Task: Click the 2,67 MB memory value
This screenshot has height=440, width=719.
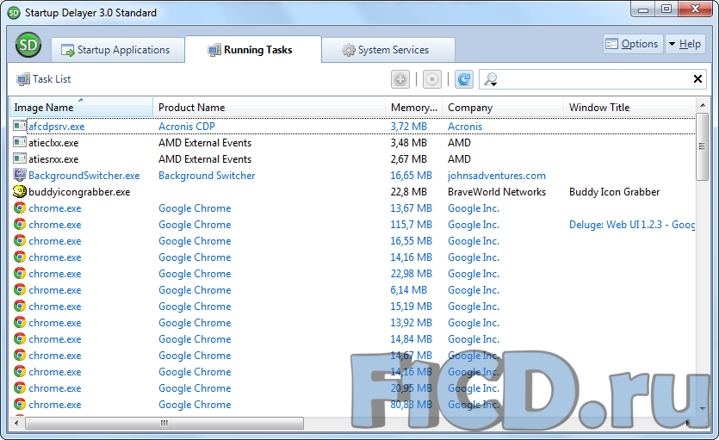Action: [x=408, y=159]
